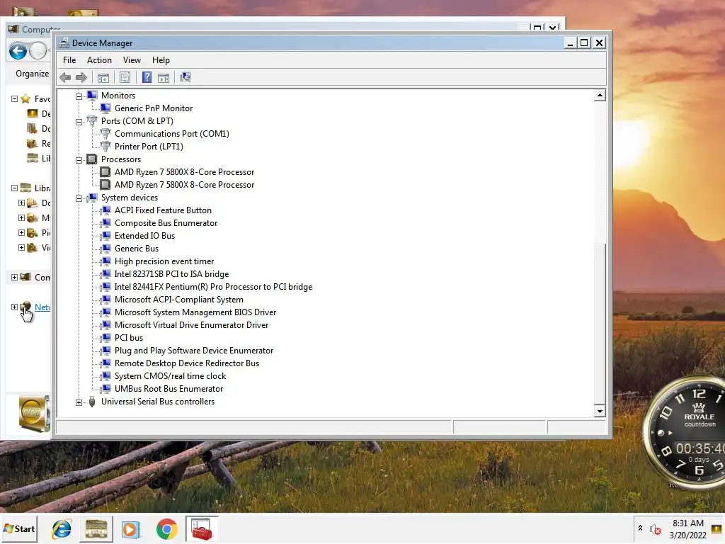The image size is (725, 544).
Task: Select Intel 82441FX Pentium(R) Pro Processor to PCI bridge
Action: coord(213,287)
